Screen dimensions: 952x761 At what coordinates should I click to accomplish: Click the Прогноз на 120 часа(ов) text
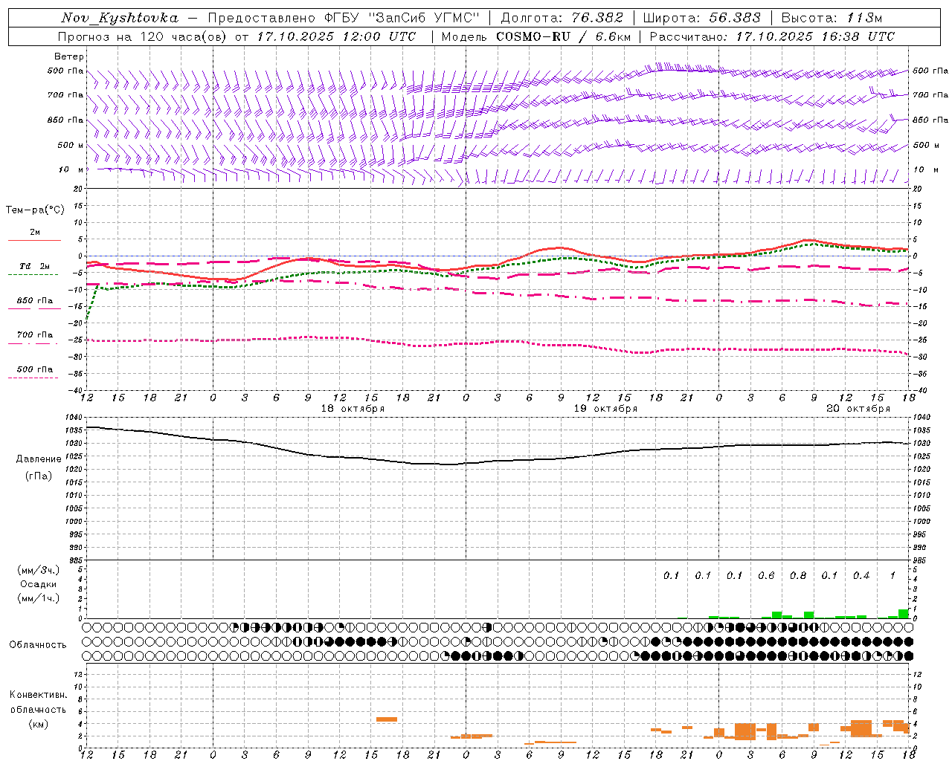click(x=142, y=36)
